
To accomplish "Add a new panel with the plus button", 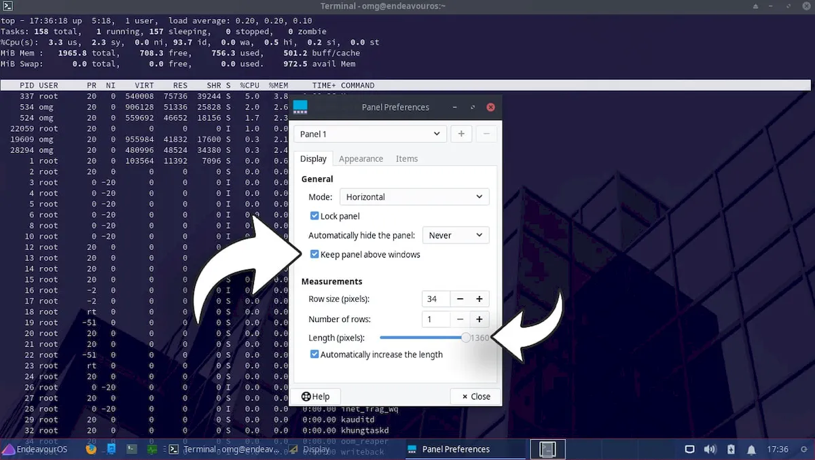I will [461, 134].
